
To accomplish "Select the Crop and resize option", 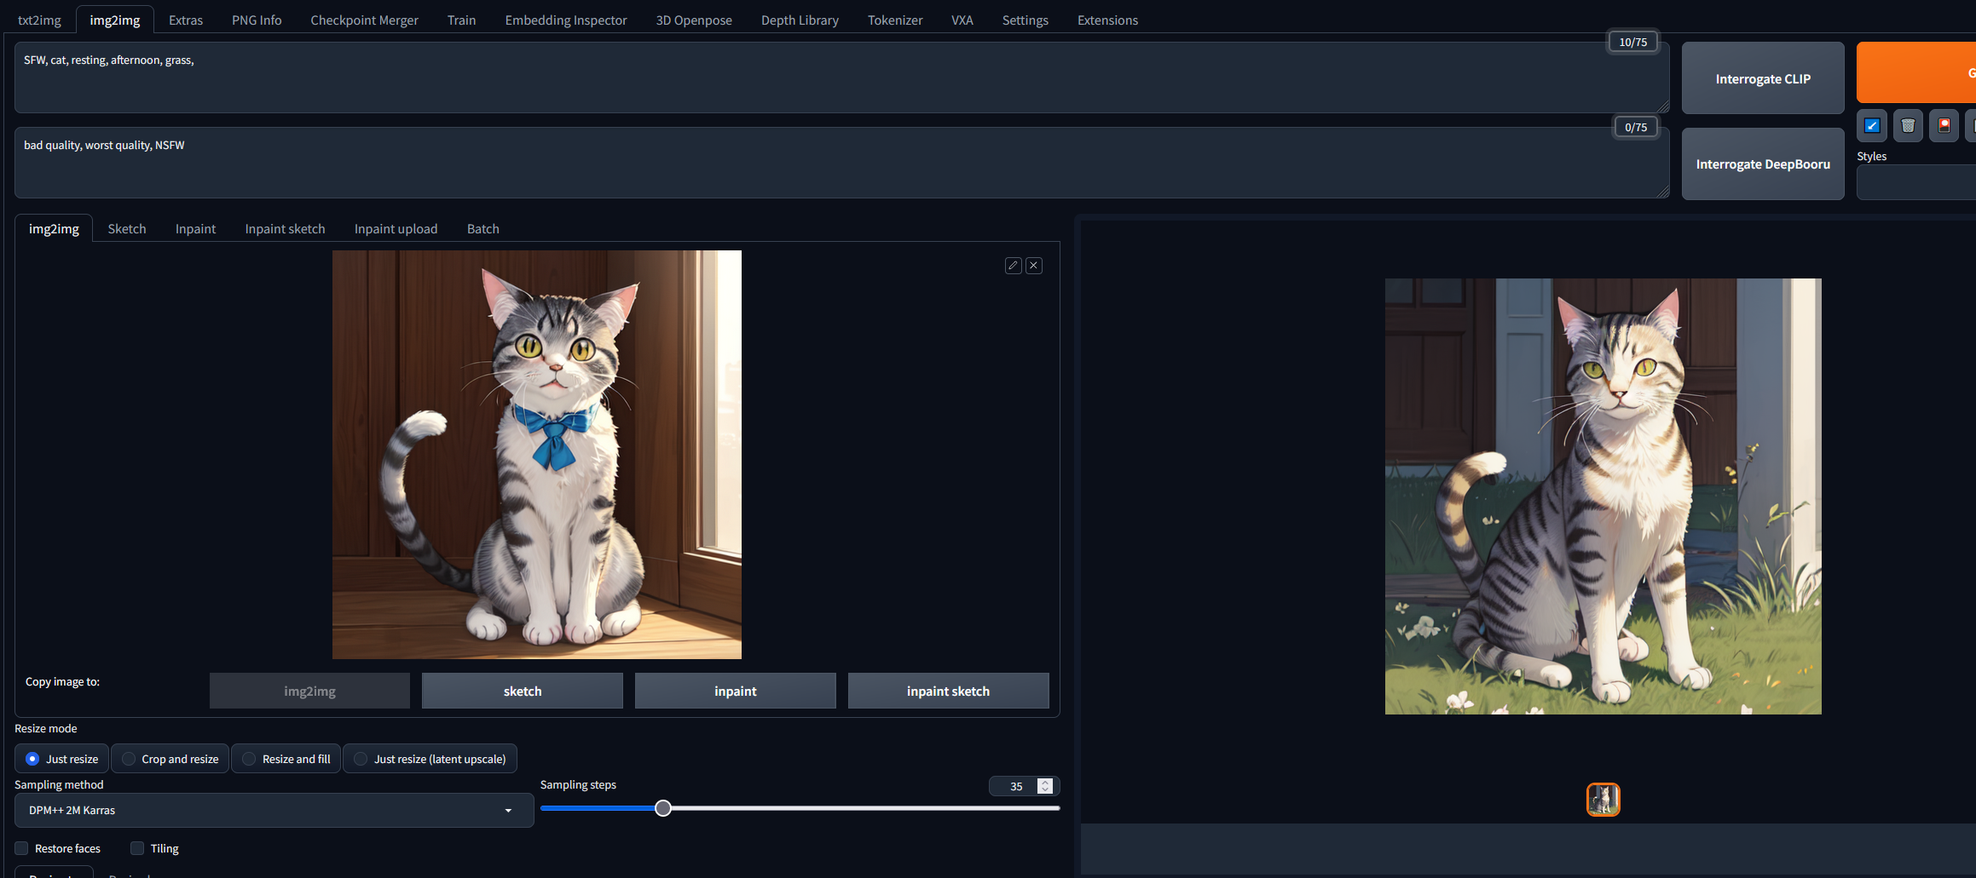I will coord(127,758).
